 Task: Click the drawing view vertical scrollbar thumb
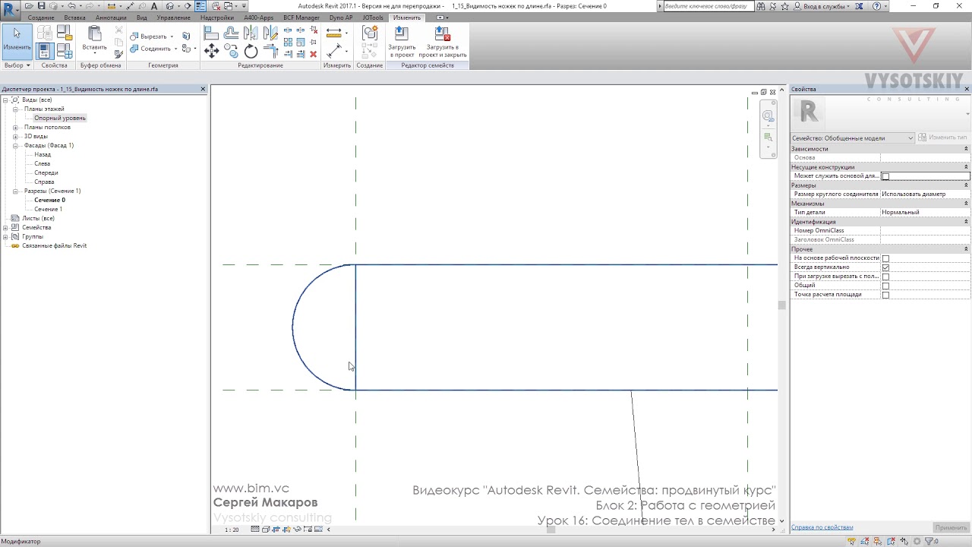click(x=781, y=305)
